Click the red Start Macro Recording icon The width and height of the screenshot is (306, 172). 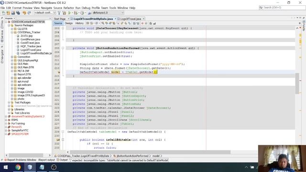click(142, 23)
